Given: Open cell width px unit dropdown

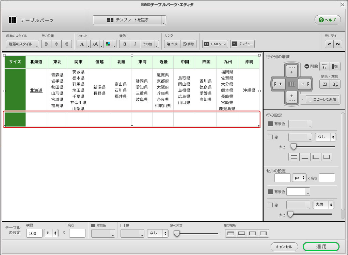Looking at the screenshot, I should tap(299, 178).
